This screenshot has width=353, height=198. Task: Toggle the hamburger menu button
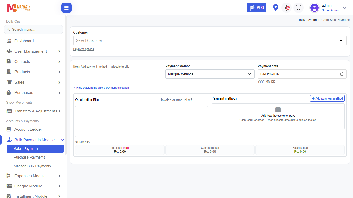[66, 8]
